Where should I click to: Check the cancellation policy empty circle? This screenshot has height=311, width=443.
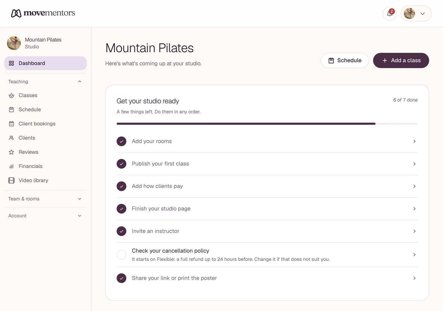[122, 255]
